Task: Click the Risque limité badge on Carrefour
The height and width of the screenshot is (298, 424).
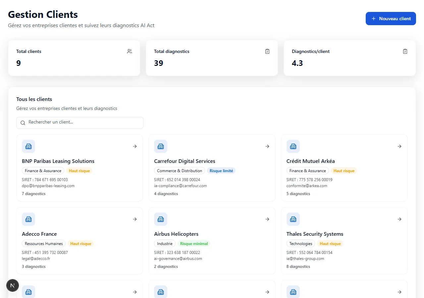Action: click(221, 171)
